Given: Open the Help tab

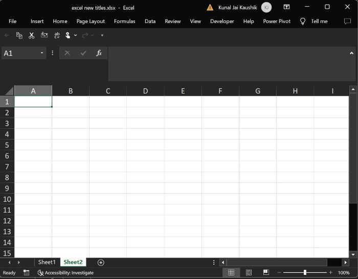Looking at the screenshot, I should 249,21.
